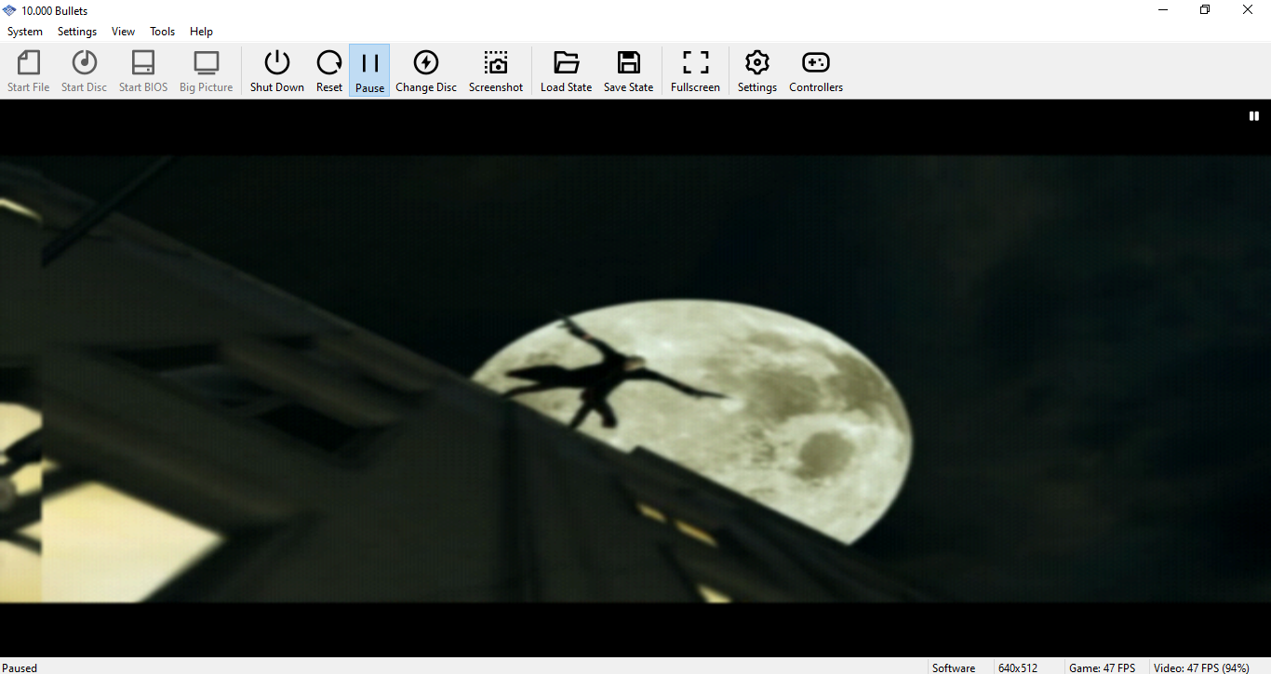
Task: Click the Save State floppy icon
Action: point(628,71)
